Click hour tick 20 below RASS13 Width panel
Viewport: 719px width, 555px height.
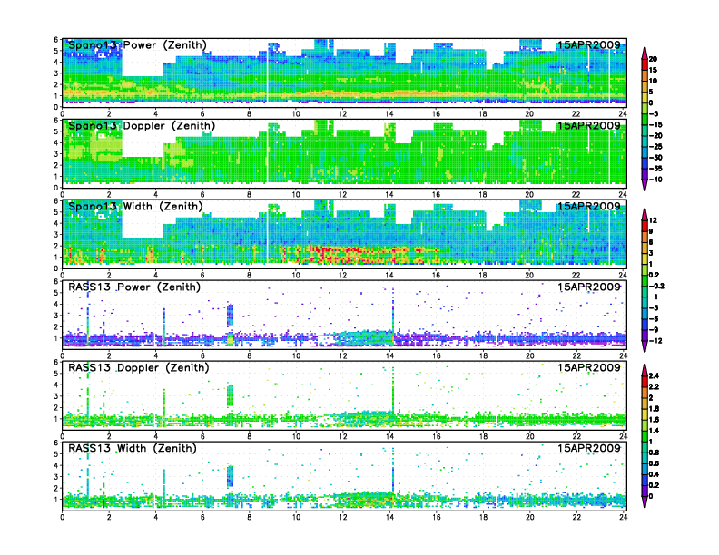[529, 517]
